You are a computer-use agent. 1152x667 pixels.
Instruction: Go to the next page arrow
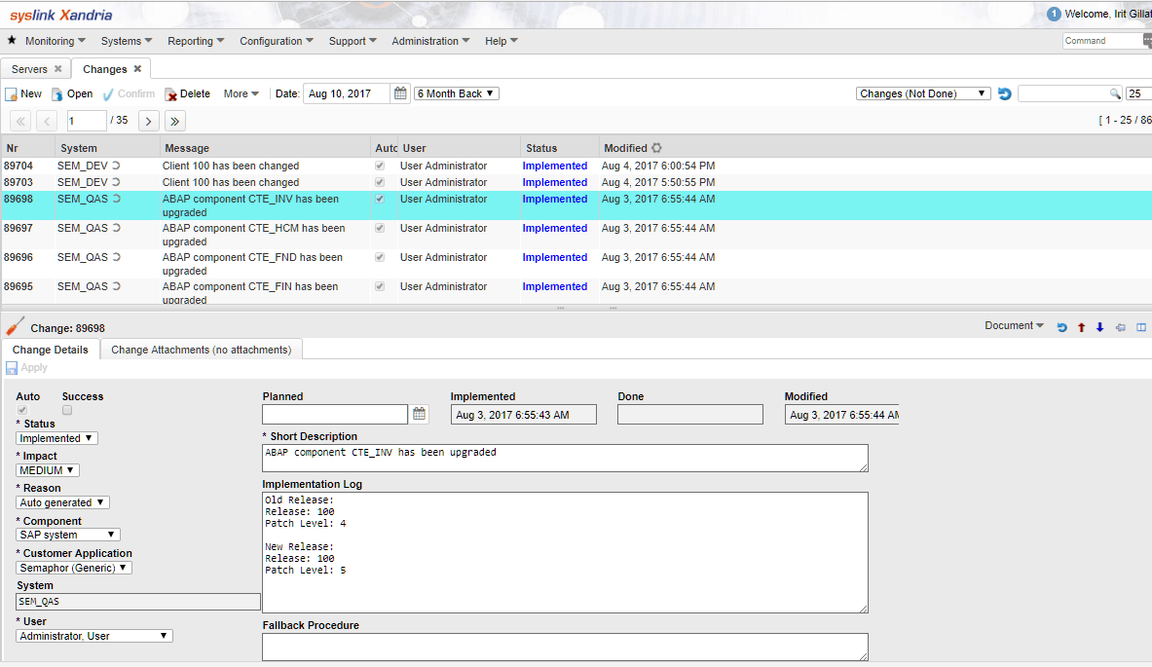[148, 121]
